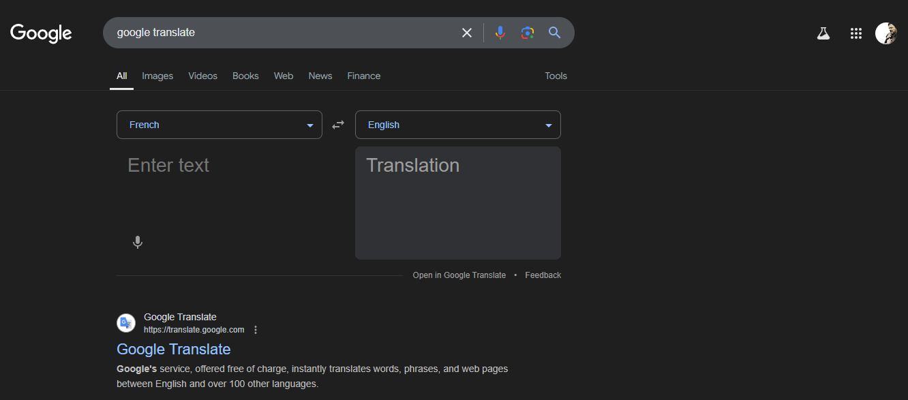Switch to the Images tab
Viewport: 908px width, 400px height.
(x=157, y=76)
